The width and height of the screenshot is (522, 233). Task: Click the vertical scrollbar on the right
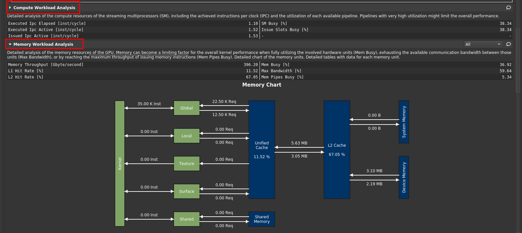click(517, 65)
